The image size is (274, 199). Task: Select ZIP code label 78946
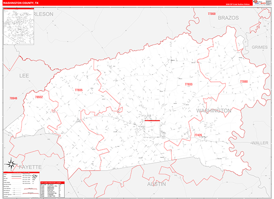pyautogui.click(x=13, y=98)
